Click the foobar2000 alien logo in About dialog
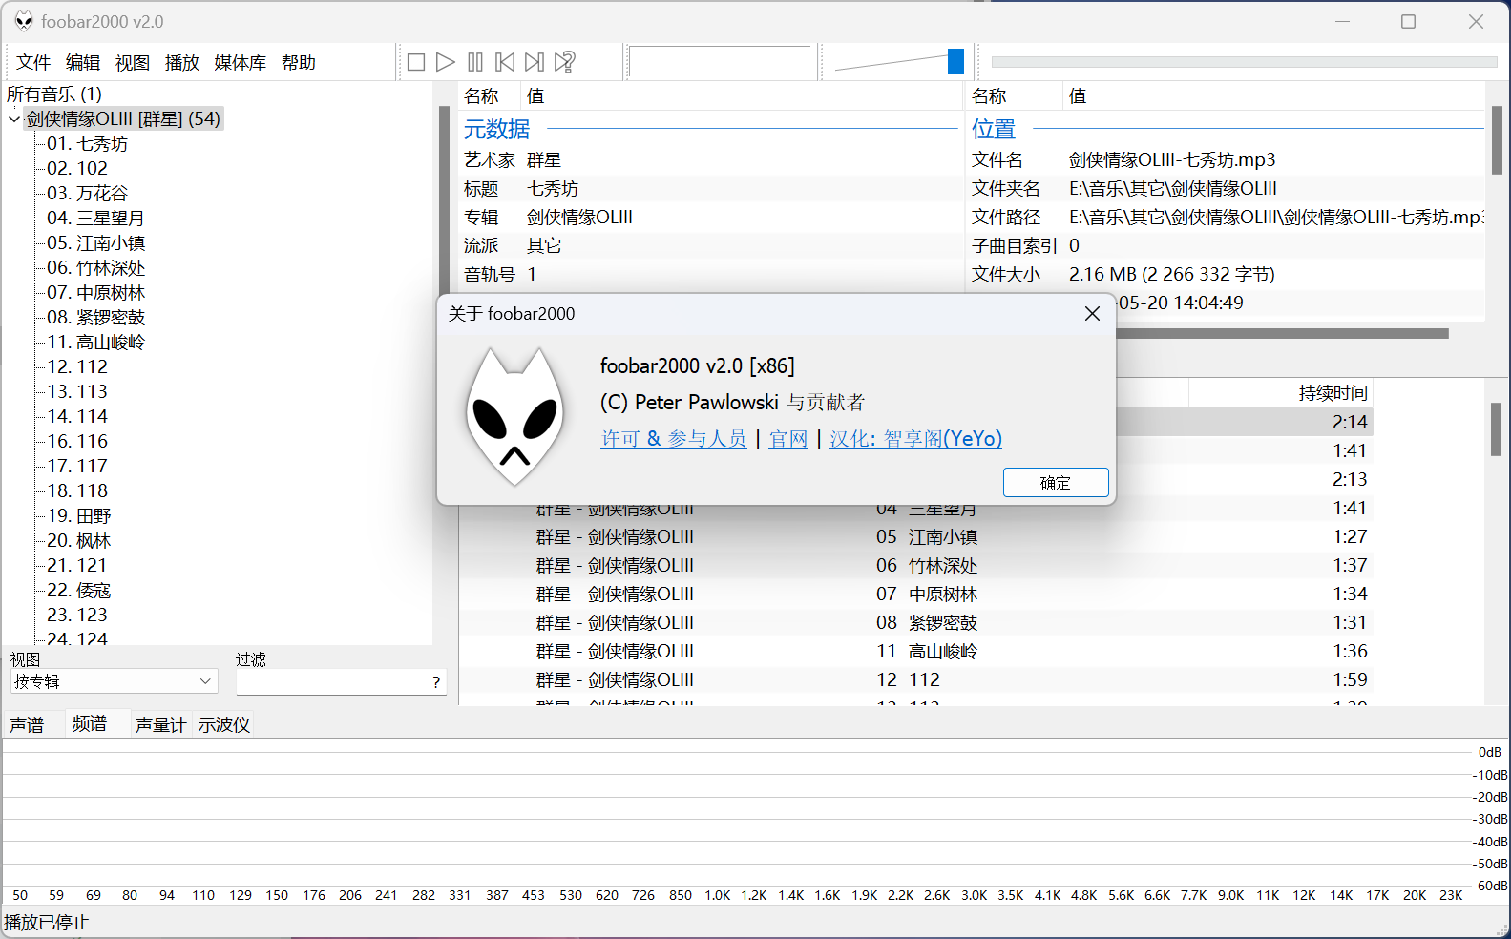Screen dimensions: 1511x939 tap(514, 416)
